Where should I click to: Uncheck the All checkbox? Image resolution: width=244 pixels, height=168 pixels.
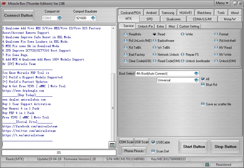(203, 79)
